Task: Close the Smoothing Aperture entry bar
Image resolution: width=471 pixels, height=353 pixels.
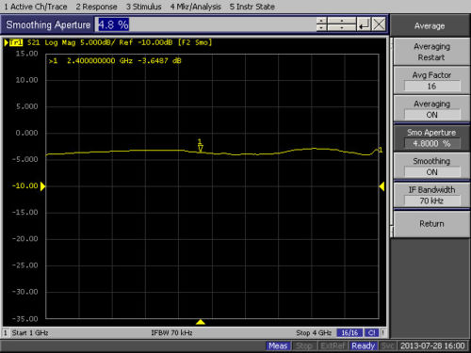Action: point(379,24)
